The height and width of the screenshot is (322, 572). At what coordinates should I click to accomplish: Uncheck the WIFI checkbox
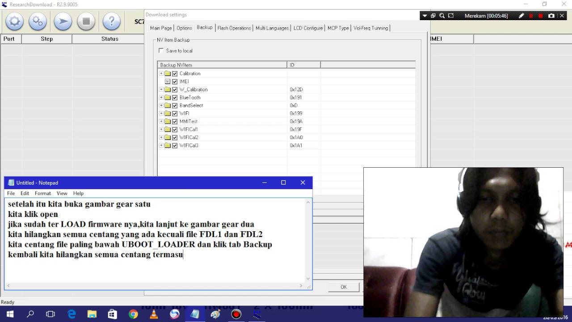(x=175, y=114)
